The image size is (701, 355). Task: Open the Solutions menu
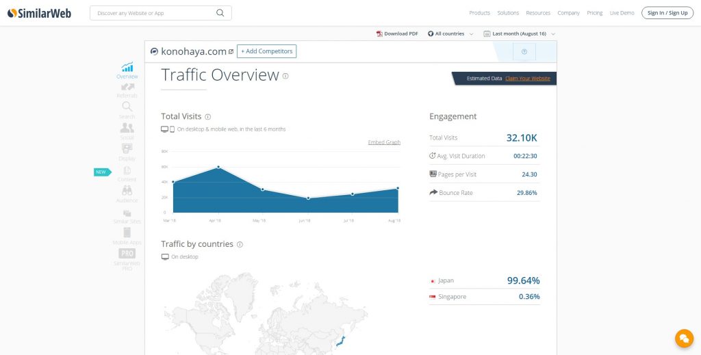pos(508,13)
